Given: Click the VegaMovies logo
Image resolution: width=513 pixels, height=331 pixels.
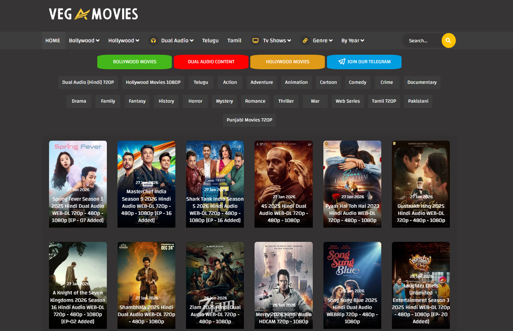Looking at the screenshot, I should click(x=93, y=14).
